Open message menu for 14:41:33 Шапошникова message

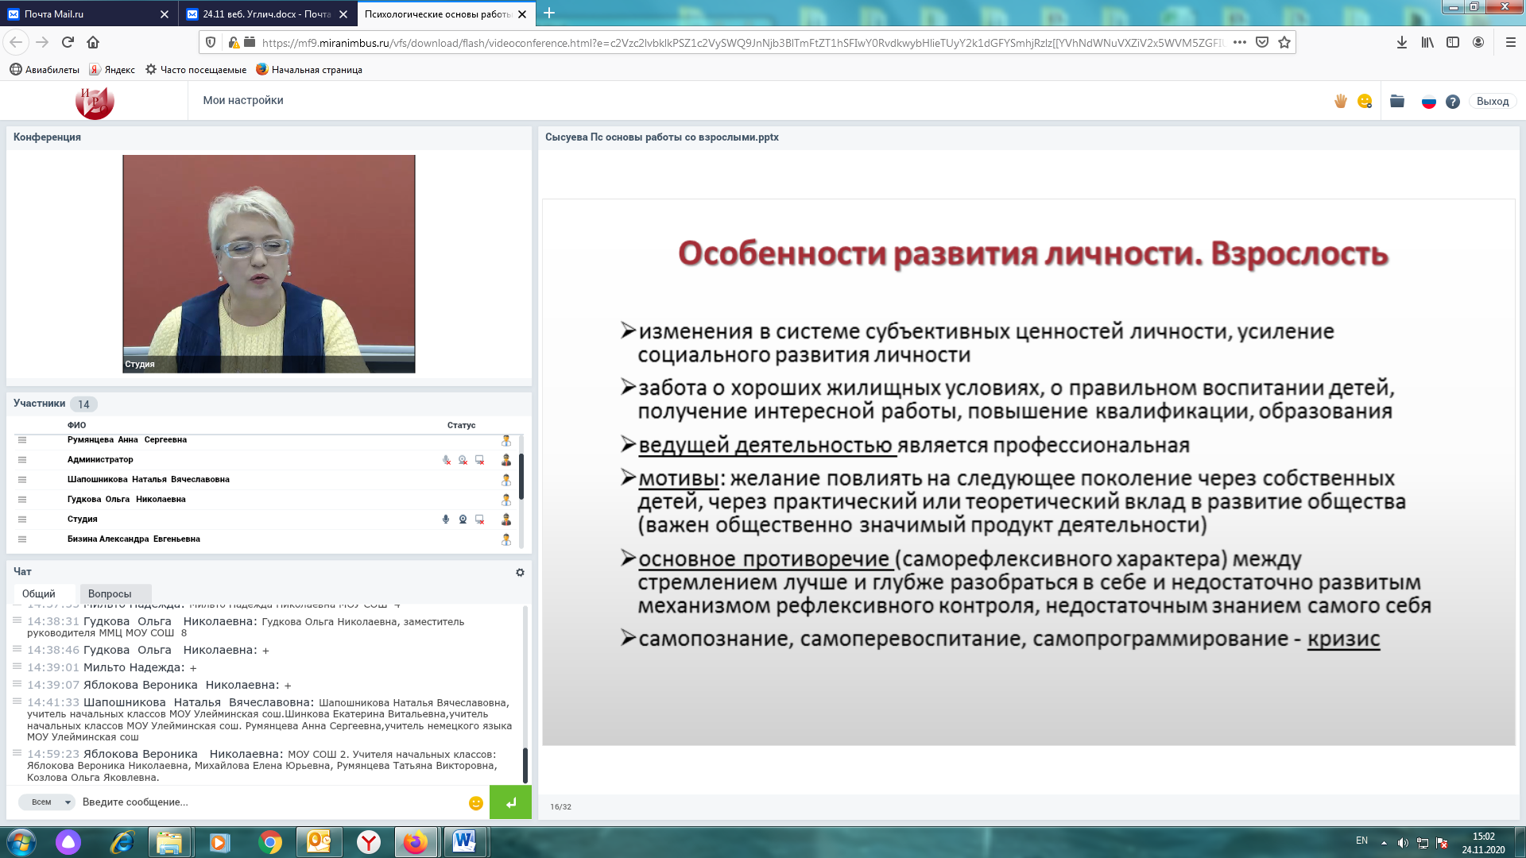17,701
